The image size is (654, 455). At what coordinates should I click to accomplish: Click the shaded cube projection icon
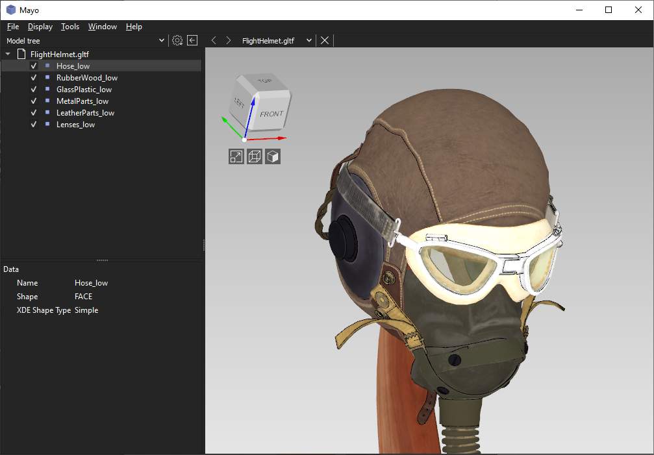273,156
